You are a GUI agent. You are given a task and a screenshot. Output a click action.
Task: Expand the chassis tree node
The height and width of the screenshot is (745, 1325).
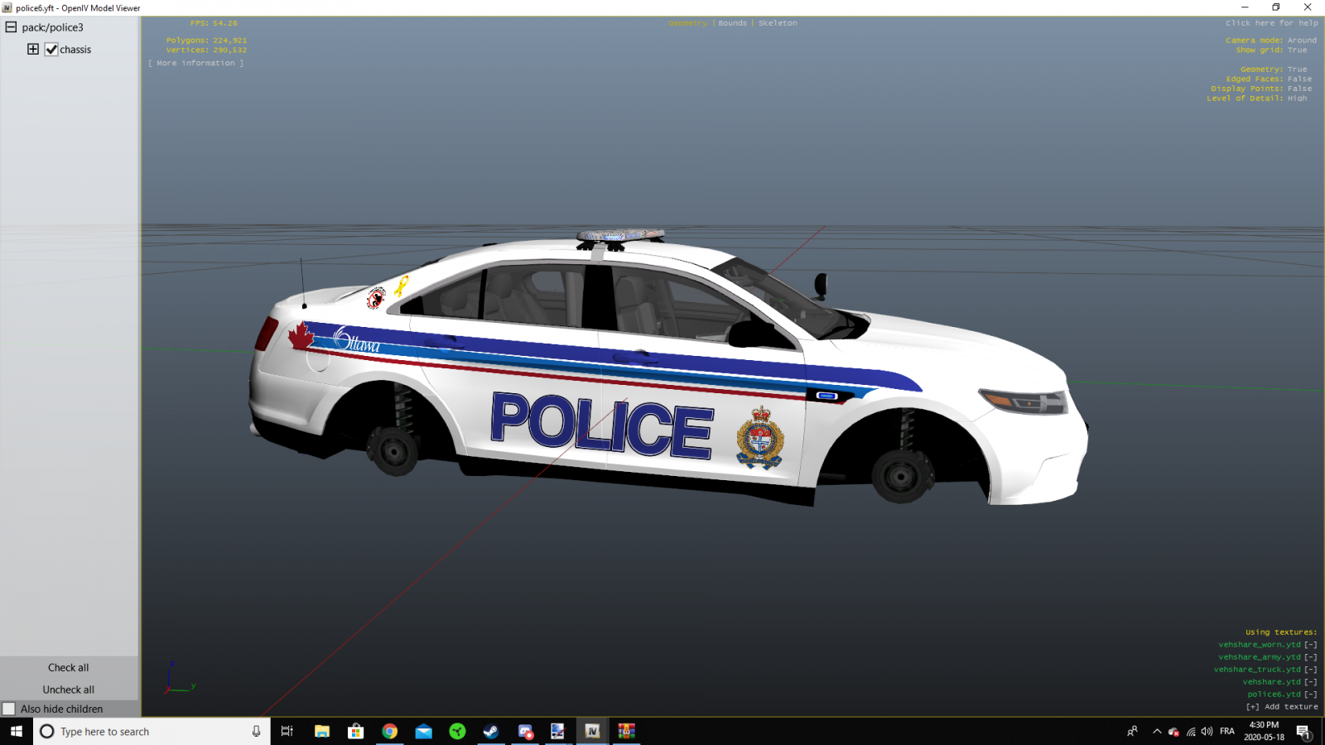click(x=33, y=50)
